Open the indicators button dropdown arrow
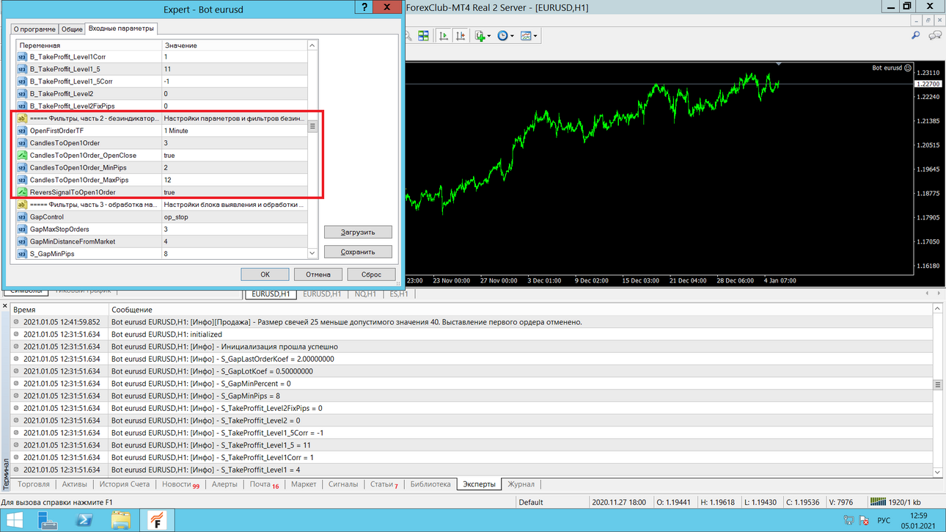Screen dimensions: 946x532 pyautogui.click(x=489, y=35)
